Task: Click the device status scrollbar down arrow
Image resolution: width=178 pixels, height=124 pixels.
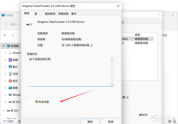Action: click(112, 84)
